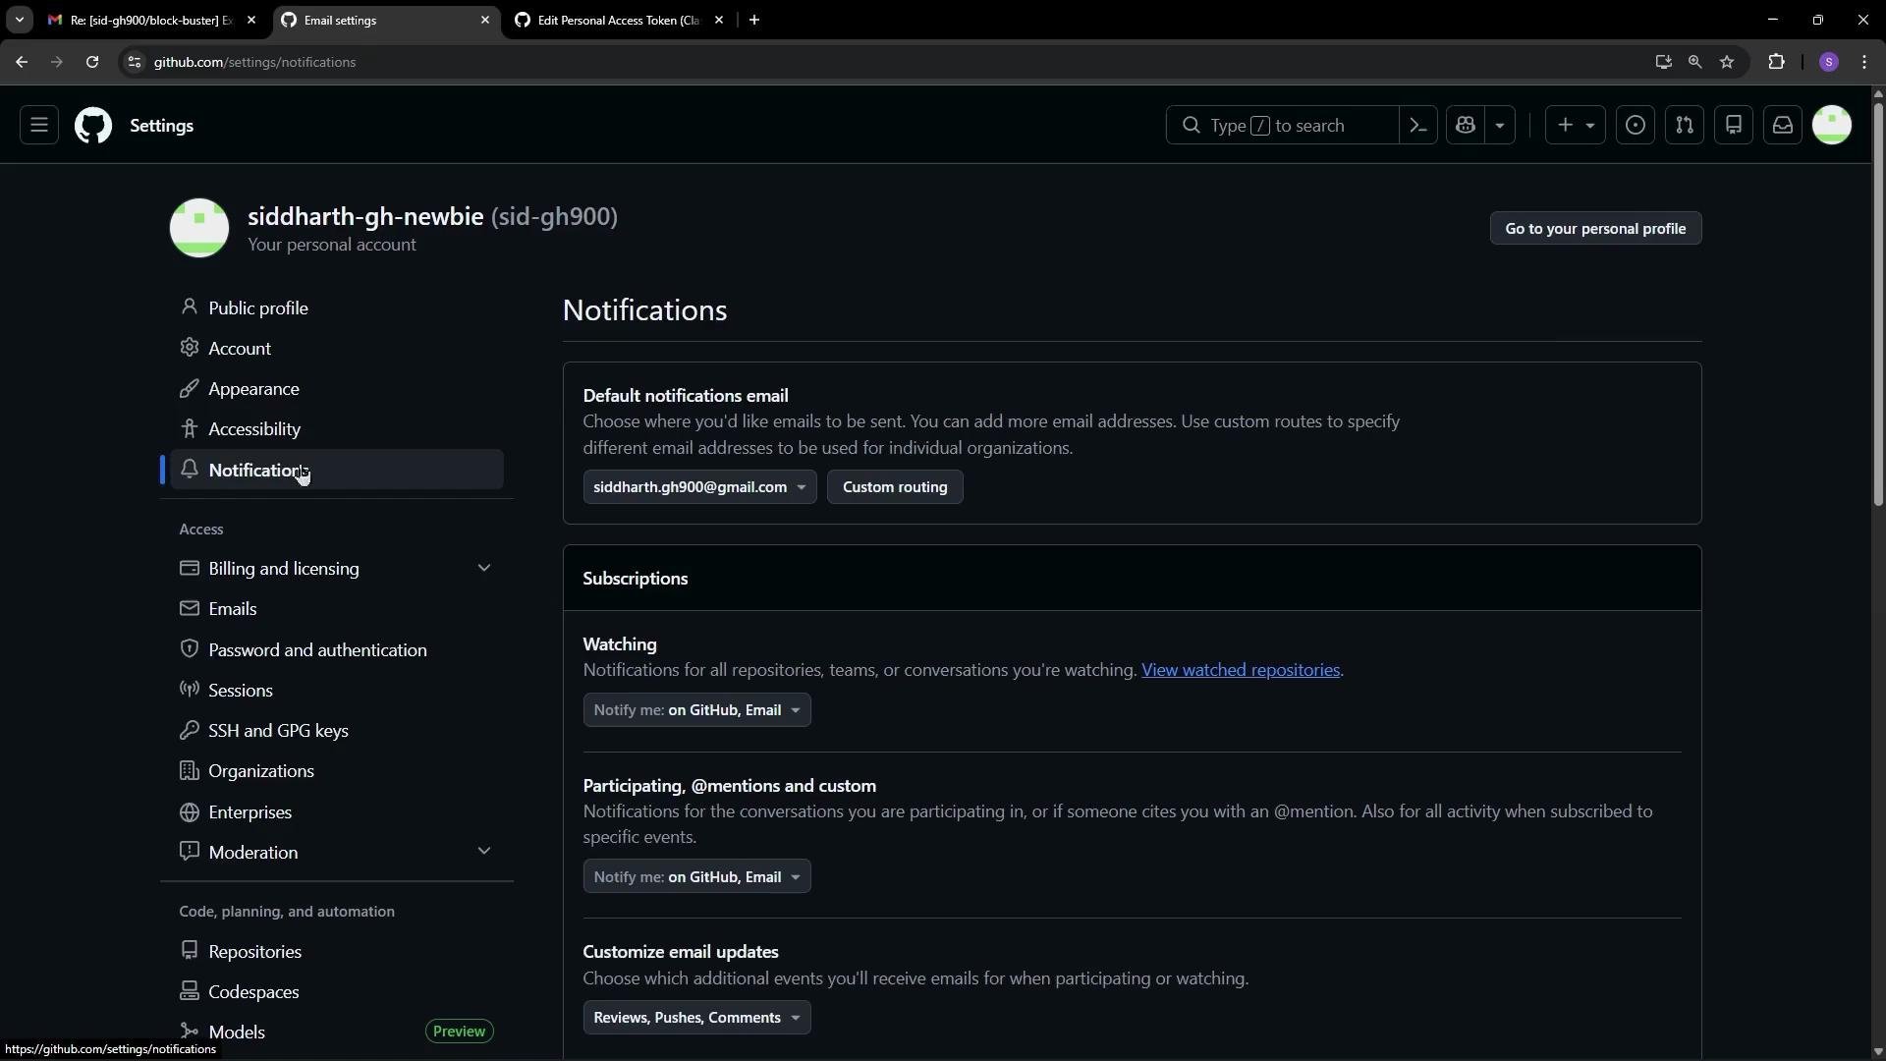Close the Email settings browser tab
The image size is (1886, 1061).
pos(485,20)
